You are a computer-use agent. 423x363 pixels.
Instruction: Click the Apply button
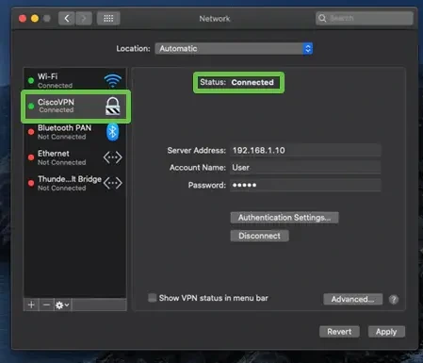tap(386, 332)
